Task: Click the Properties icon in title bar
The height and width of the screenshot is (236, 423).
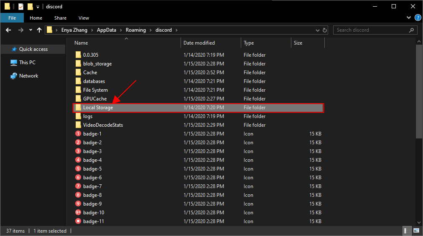Action: (21, 6)
